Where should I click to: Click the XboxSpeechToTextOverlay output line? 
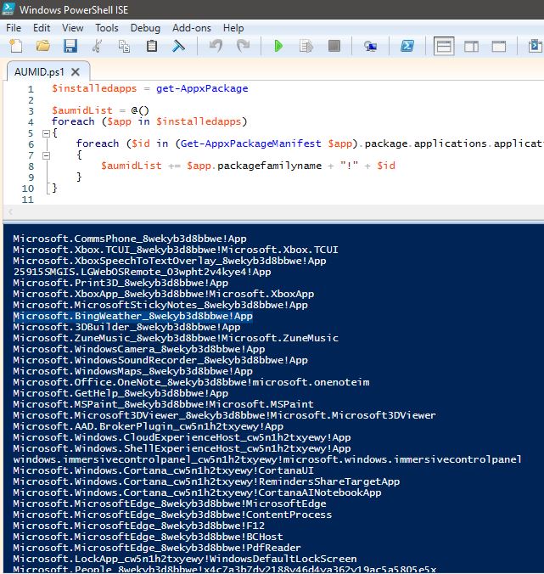pyautogui.click(x=170, y=261)
